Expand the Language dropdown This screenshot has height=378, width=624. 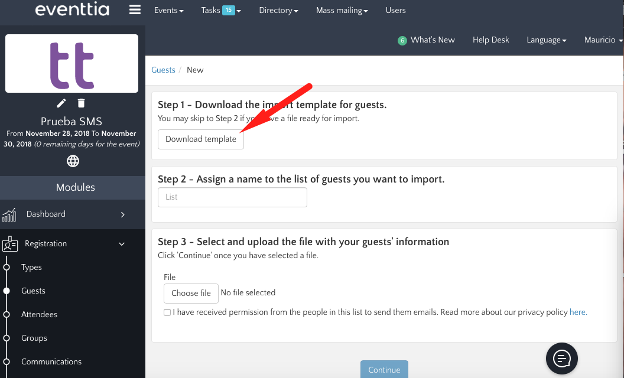[x=546, y=40]
